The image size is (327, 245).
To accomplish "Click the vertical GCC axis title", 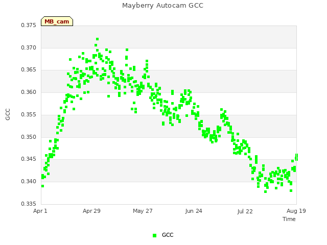I will (8, 114).
